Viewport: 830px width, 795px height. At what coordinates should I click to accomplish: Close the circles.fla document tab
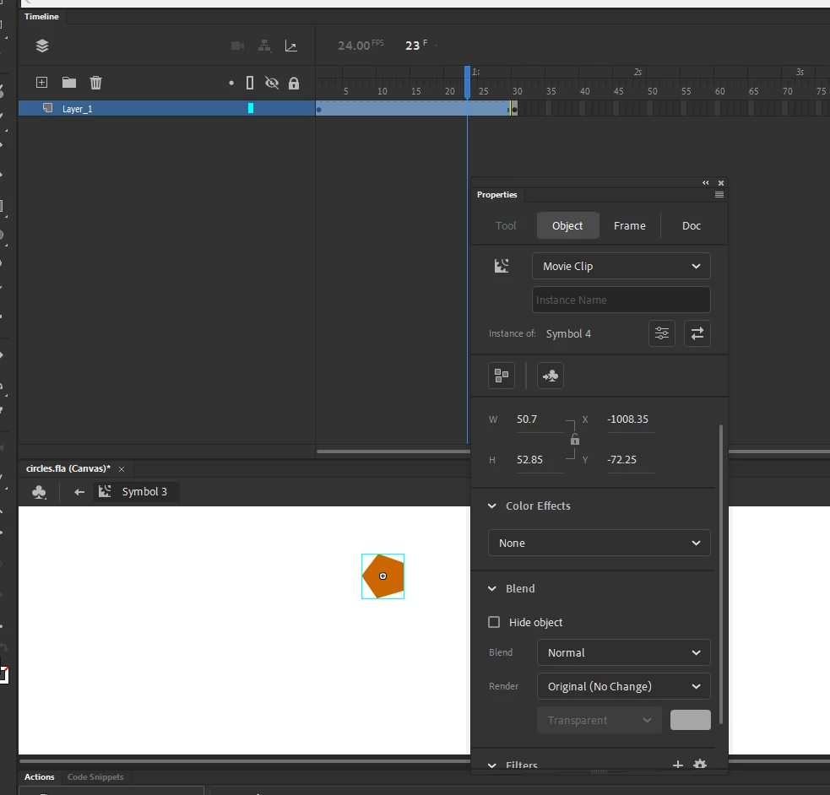point(122,469)
